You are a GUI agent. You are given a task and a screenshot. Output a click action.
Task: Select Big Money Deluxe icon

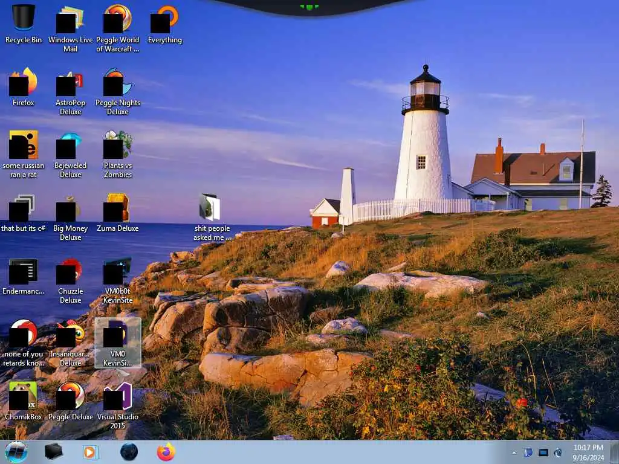click(x=70, y=217)
